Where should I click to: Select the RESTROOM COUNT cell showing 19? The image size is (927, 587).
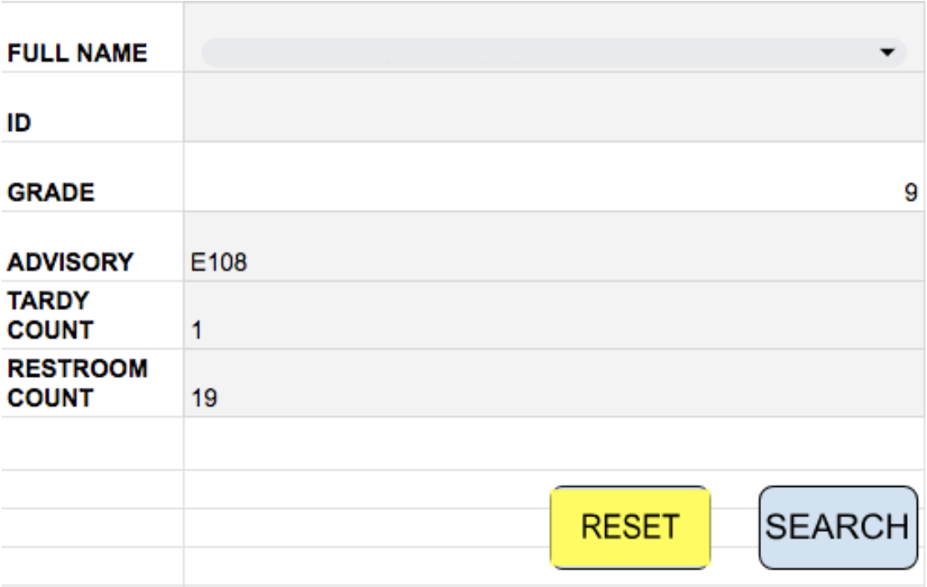click(x=554, y=383)
